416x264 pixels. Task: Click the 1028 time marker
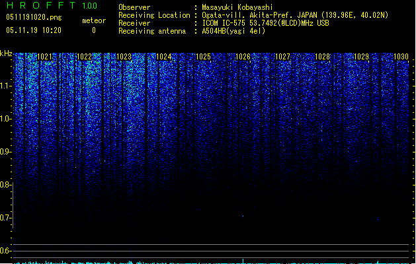[x=322, y=57]
